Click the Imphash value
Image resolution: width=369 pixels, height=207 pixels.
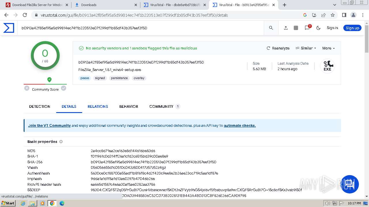[x=123, y=179]
